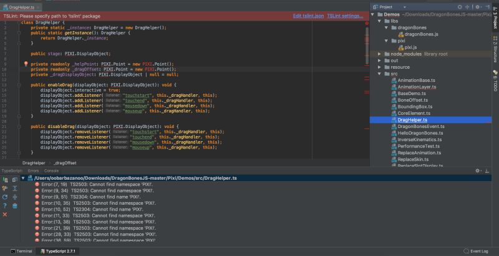Select the TypeScript 2.7.1 tool window tab

tap(57, 251)
